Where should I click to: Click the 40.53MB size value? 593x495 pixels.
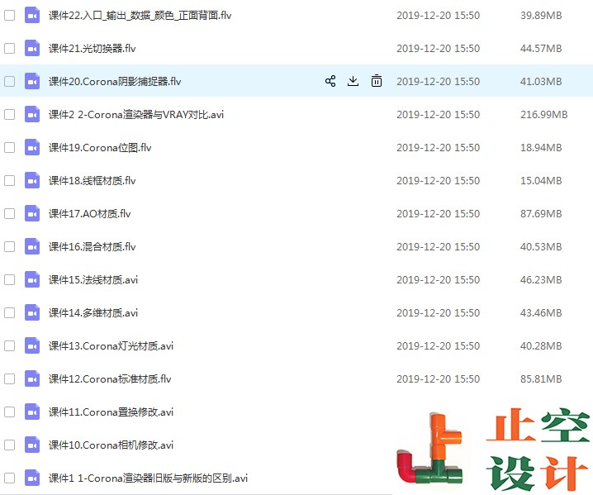tap(541, 247)
